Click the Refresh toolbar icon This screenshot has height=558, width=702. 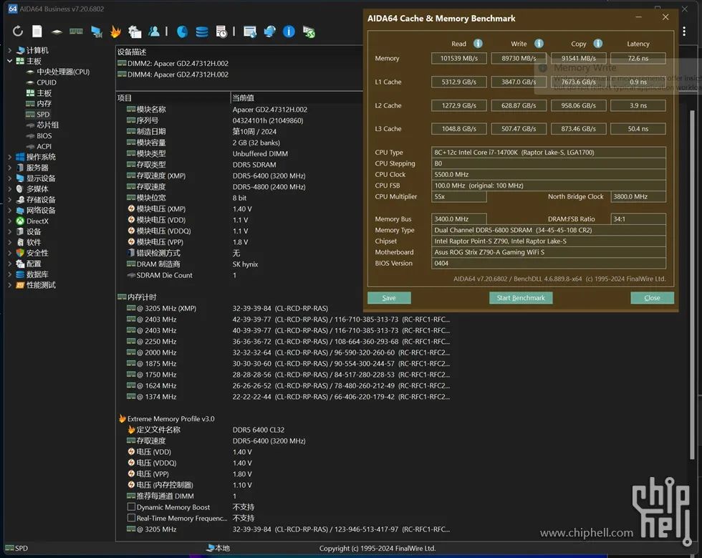[x=17, y=32]
